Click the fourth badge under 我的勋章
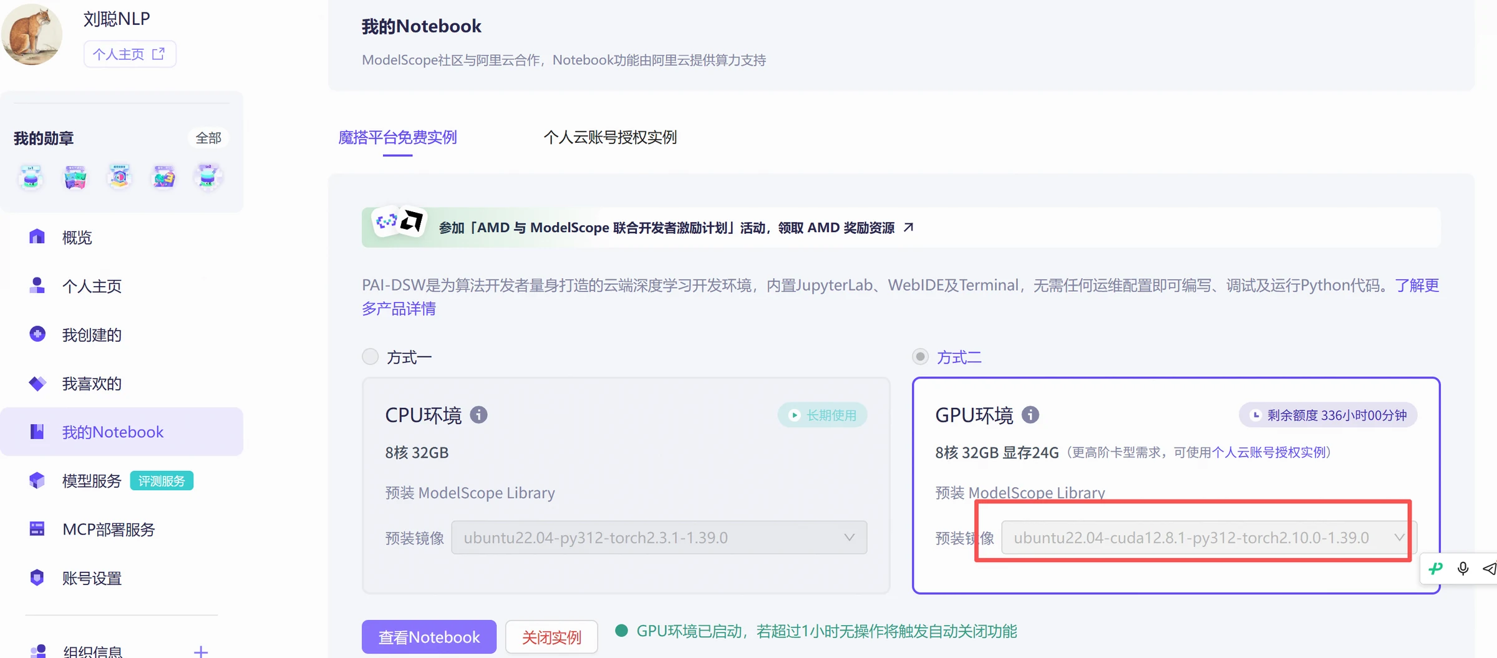1497x658 pixels. pyautogui.click(x=164, y=177)
